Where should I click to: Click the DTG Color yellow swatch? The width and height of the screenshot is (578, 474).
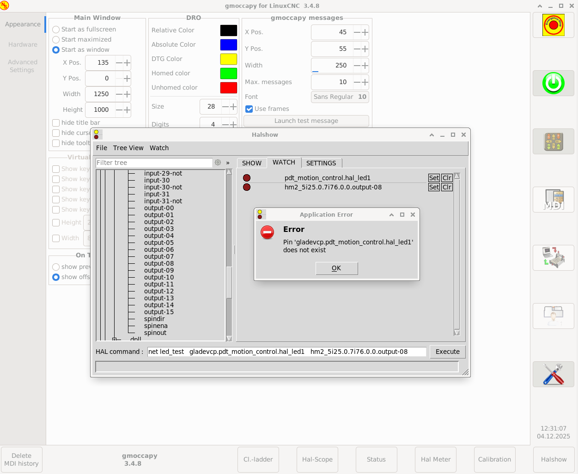coord(228,59)
